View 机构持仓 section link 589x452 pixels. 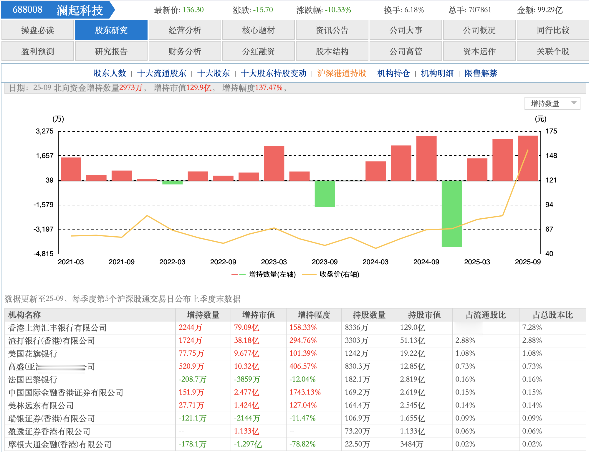[x=393, y=73]
